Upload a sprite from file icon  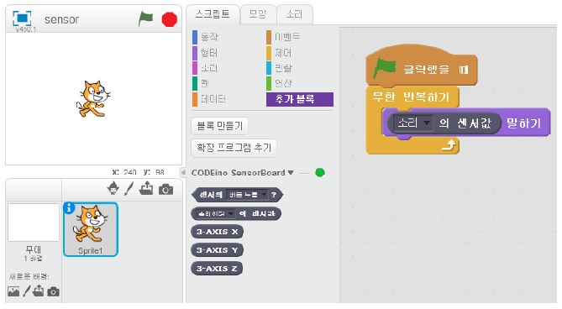[x=146, y=188]
